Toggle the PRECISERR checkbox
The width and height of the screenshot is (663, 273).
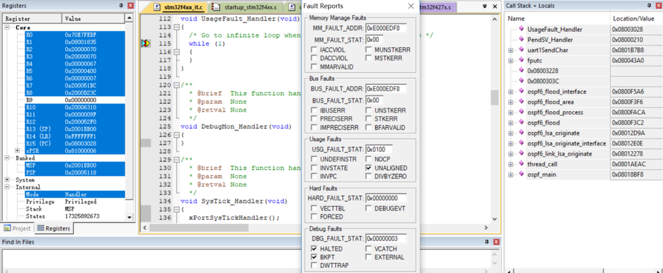(314, 119)
